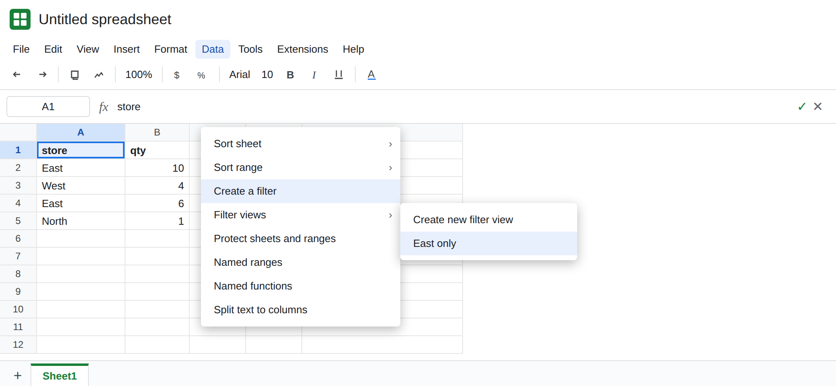
Task: Add a new sheet with plus icon
Action: click(x=18, y=376)
